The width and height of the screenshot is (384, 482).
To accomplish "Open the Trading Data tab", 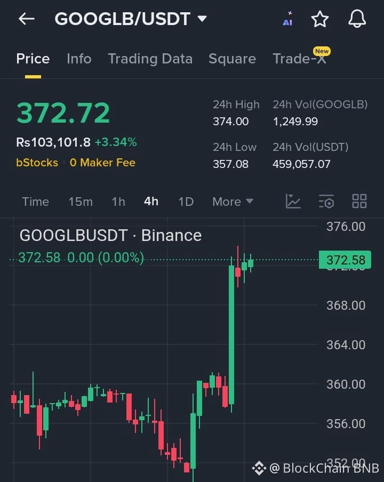I will (x=150, y=59).
